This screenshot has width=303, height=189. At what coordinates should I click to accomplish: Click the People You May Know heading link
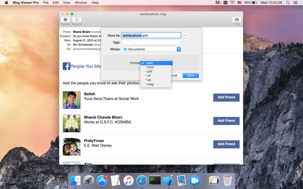(x=86, y=66)
